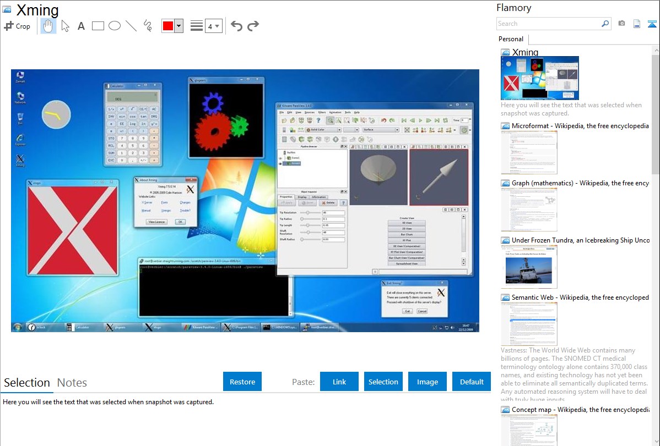The width and height of the screenshot is (660, 446).
Task: Pick the rectangle drawing tool
Action: [x=98, y=26]
